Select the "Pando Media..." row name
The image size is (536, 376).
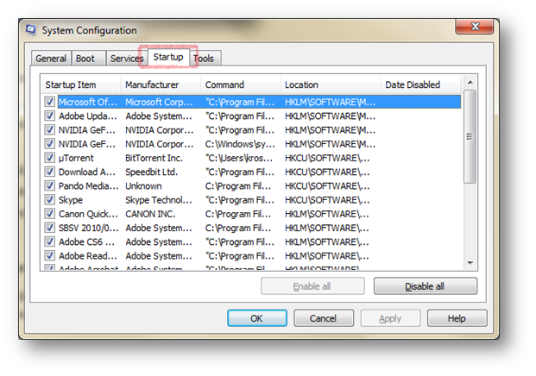click(89, 186)
